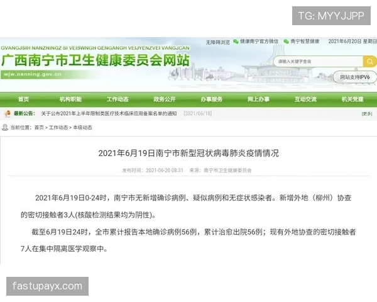Open the 互动交流 navigation menu item
This screenshot has width=377, height=302.
click(x=305, y=99)
